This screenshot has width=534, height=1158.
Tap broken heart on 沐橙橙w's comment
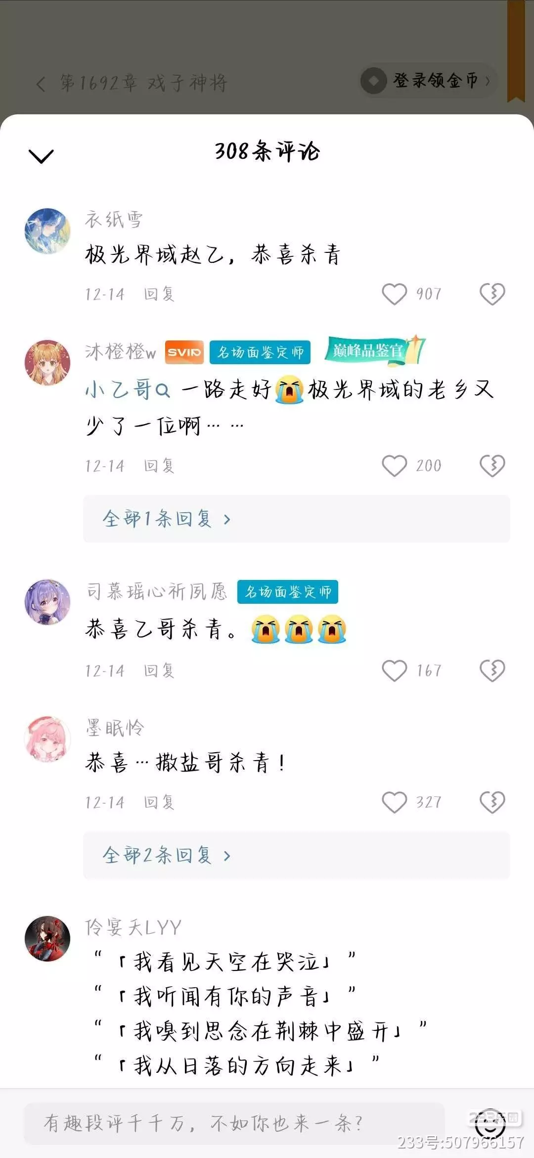(492, 466)
